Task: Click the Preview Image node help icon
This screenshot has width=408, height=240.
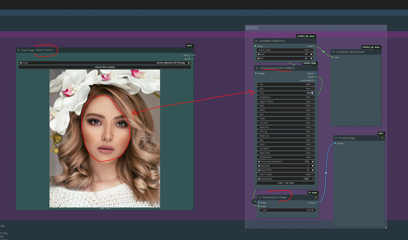Action: click(x=382, y=138)
